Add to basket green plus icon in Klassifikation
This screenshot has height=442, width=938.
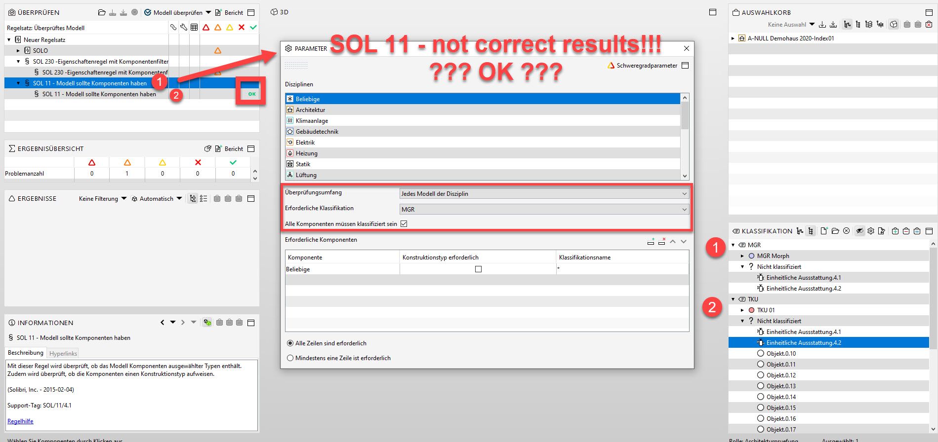click(x=896, y=231)
